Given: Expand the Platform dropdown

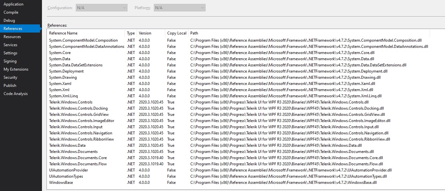Looking at the screenshot, I should [x=180, y=8].
